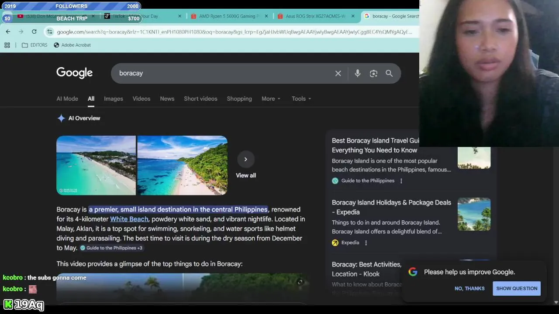Play the Boracay top things video preview
This screenshot has width=559, height=314.
click(x=183, y=288)
